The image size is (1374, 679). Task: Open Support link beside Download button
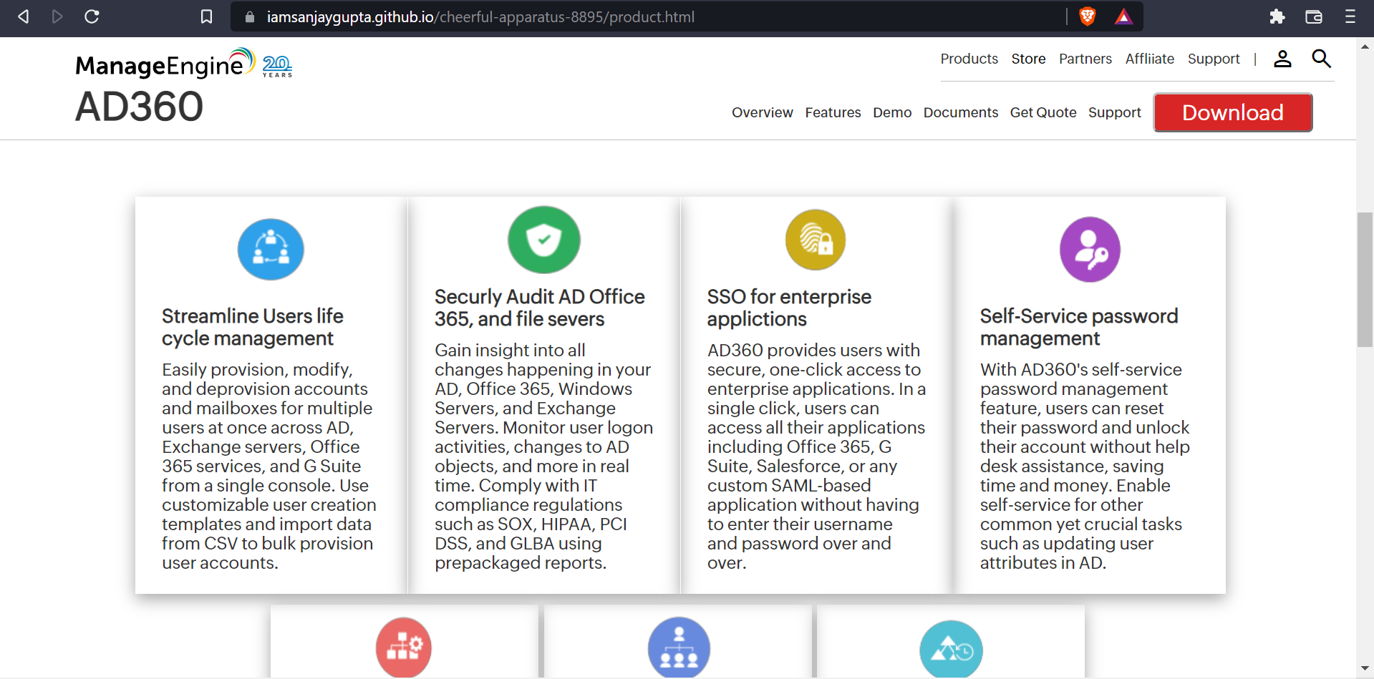pyautogui.click(x=1114, y=112)
